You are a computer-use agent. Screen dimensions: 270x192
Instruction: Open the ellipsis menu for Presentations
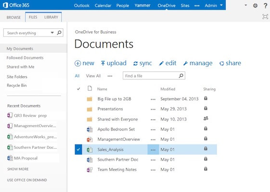coord(153,109)
